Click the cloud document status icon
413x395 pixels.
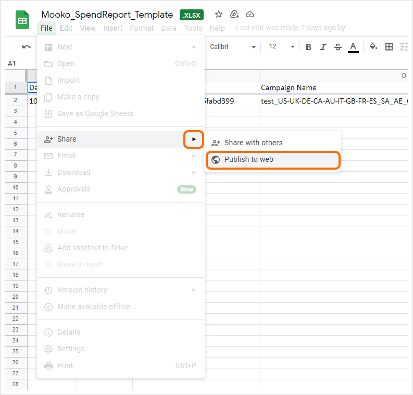click(249, 14)
